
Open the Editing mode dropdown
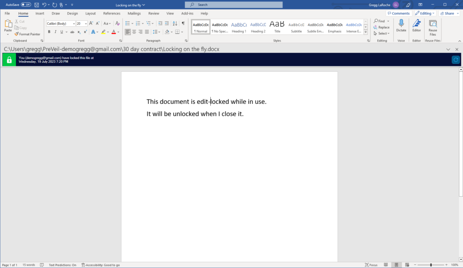[x=425, y=14]
